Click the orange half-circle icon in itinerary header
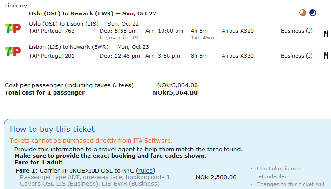Viewport: 331px width, 189px height. click(303, 13)
